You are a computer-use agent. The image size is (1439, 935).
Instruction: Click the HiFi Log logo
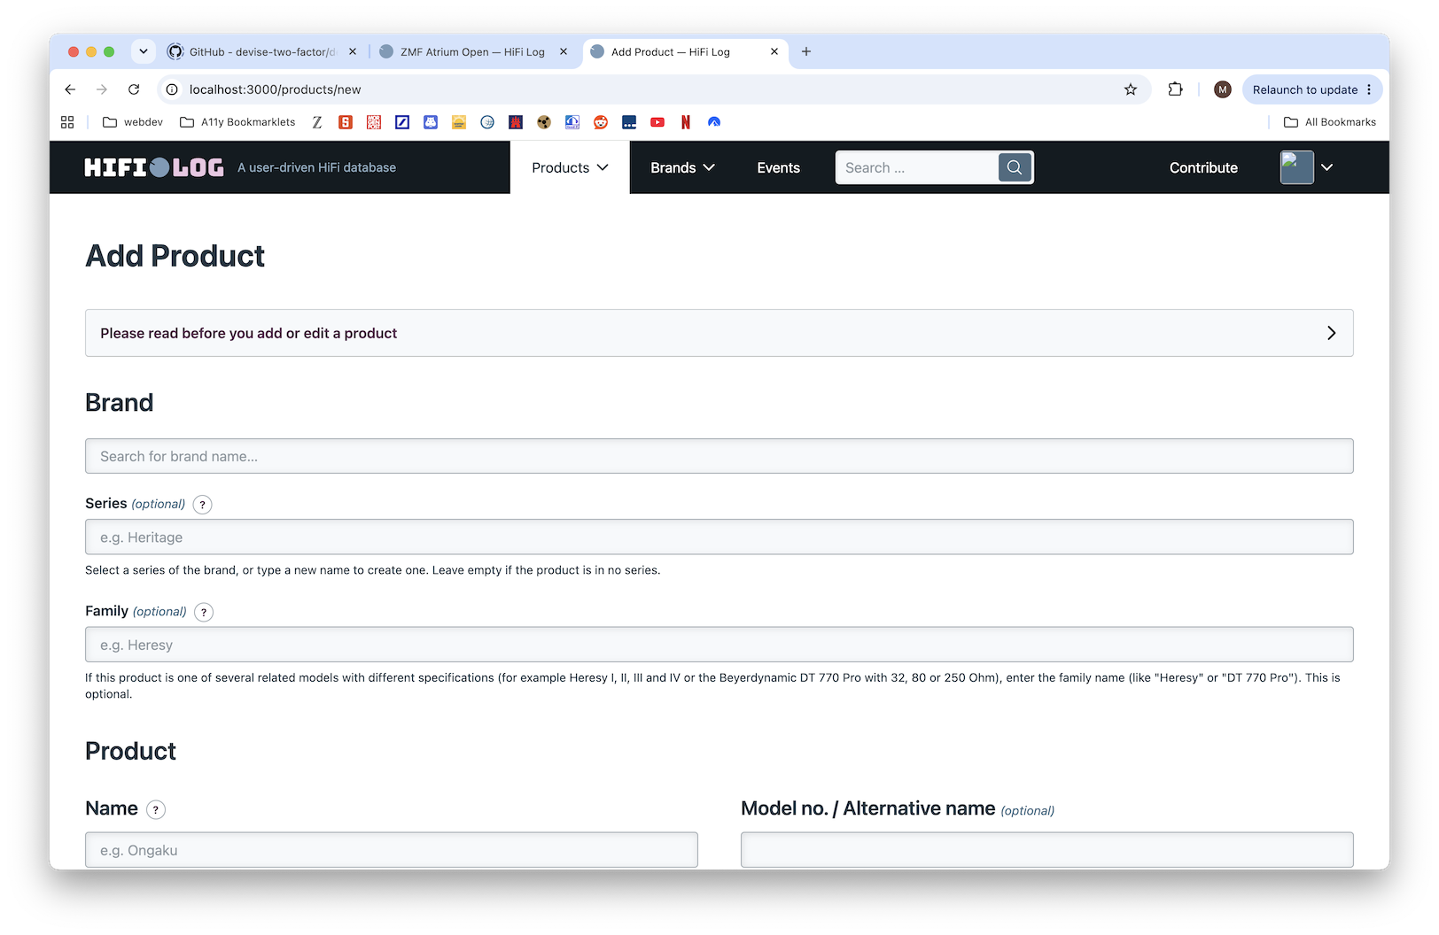pos(154,167)
